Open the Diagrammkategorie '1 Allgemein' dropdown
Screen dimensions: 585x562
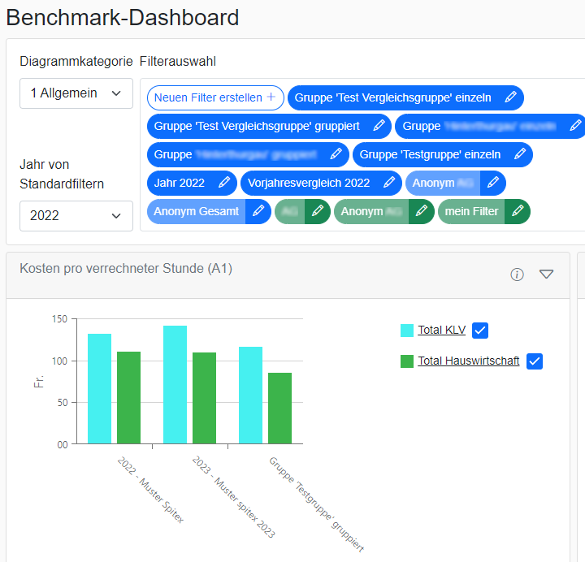[76, 93]
